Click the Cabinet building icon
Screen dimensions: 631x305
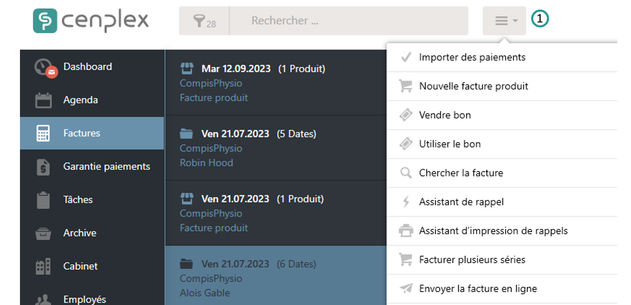click(43, 266)
